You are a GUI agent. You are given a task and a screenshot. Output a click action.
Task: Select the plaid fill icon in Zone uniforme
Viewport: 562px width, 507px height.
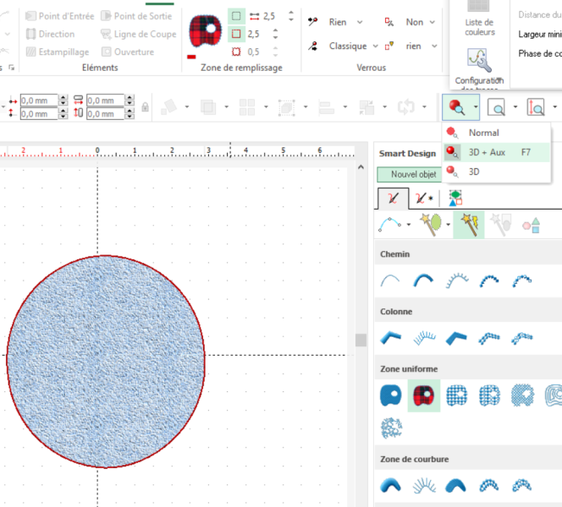[423, 395]
